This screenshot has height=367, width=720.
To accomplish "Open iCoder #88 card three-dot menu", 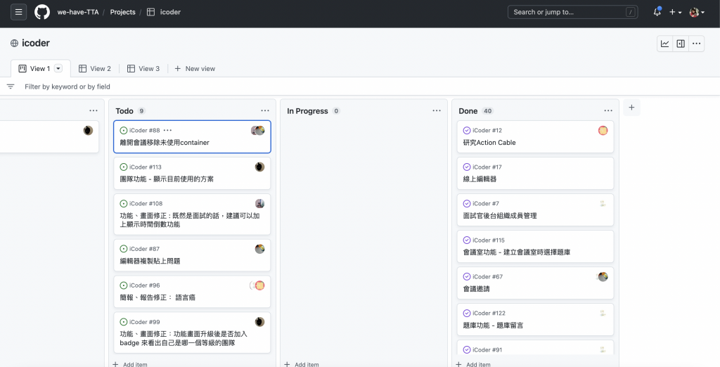I will (167, 131).
